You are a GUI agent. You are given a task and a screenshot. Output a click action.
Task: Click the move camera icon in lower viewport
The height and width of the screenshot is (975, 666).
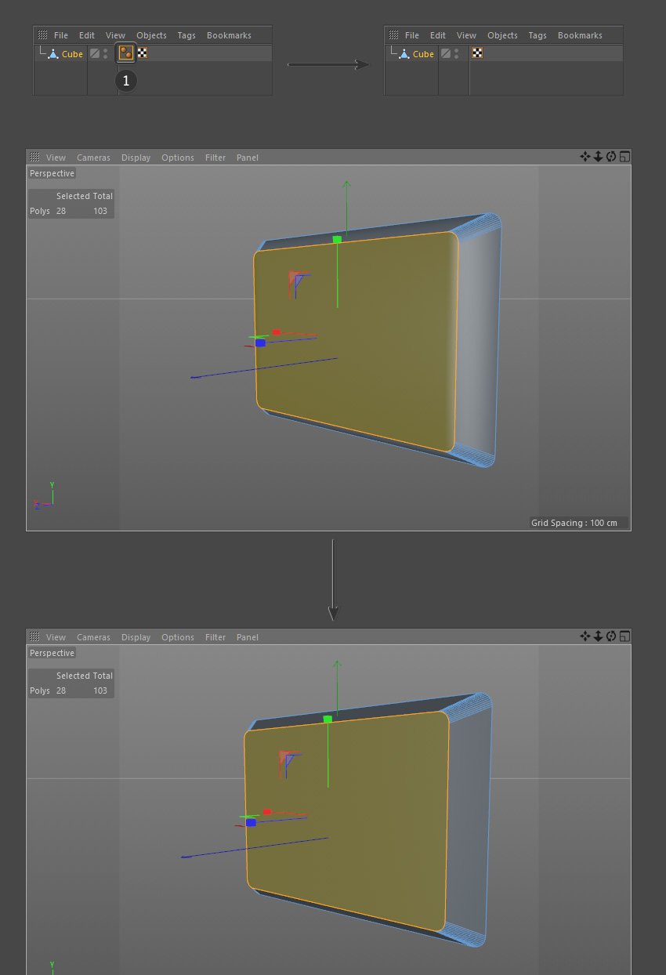[x=585, y=636]
